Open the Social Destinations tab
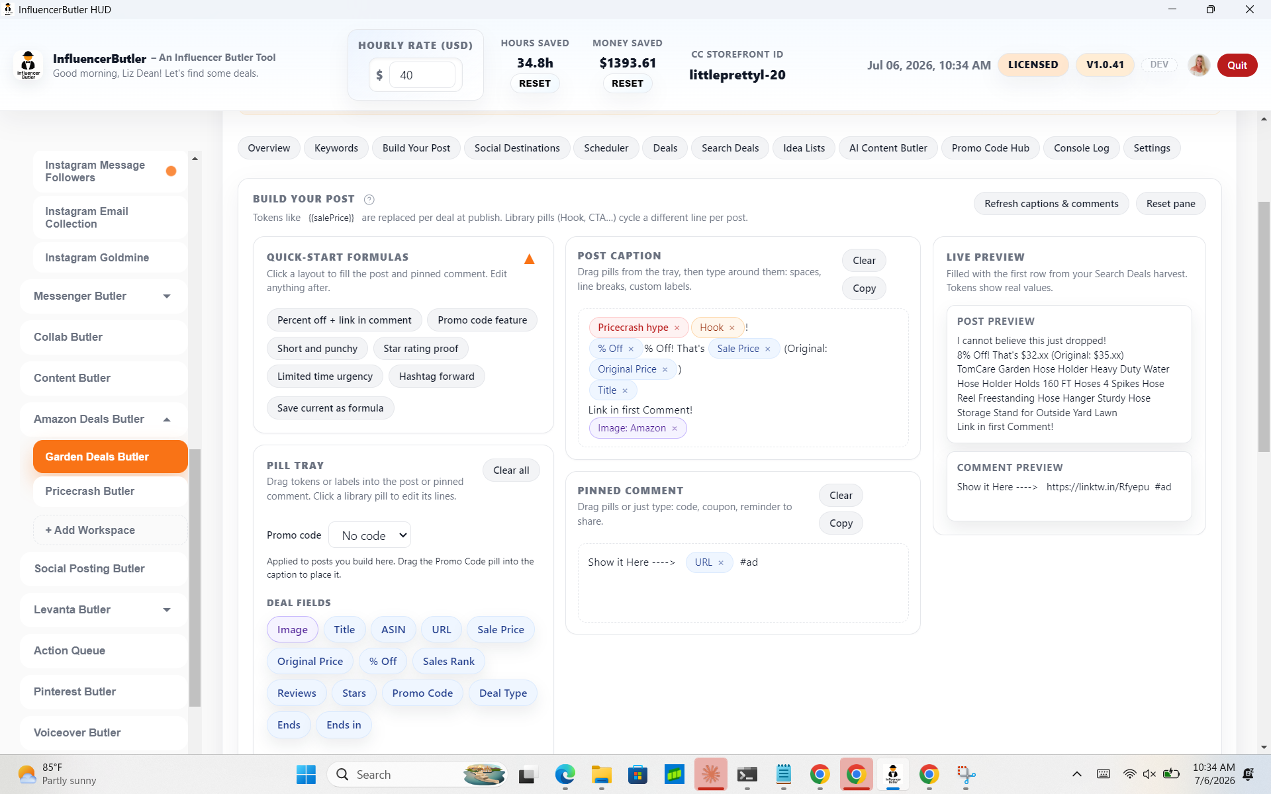 point(517,148)
